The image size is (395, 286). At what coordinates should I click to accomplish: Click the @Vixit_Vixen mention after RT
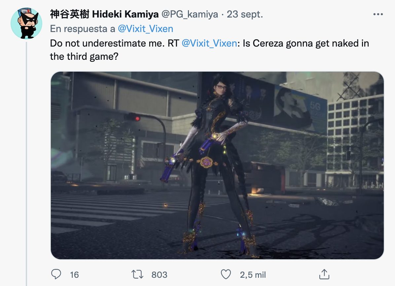coord(209,43)
